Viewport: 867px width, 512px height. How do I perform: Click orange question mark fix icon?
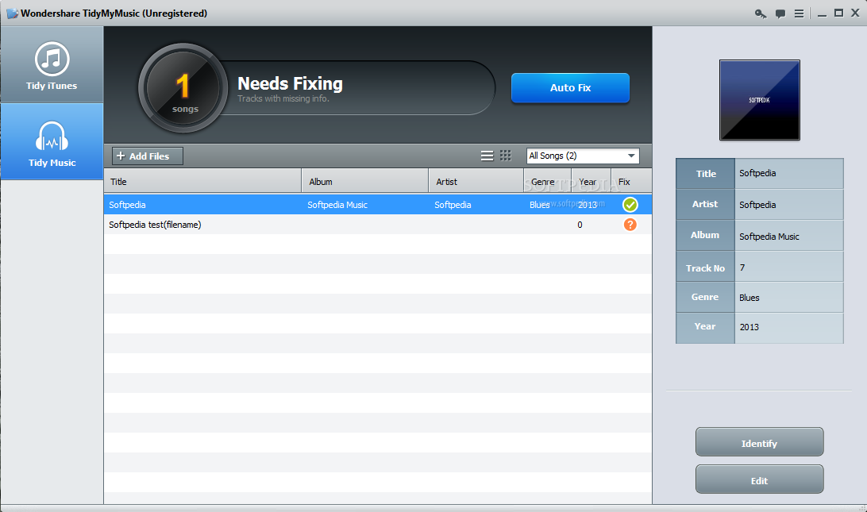(x=630, y=225)
